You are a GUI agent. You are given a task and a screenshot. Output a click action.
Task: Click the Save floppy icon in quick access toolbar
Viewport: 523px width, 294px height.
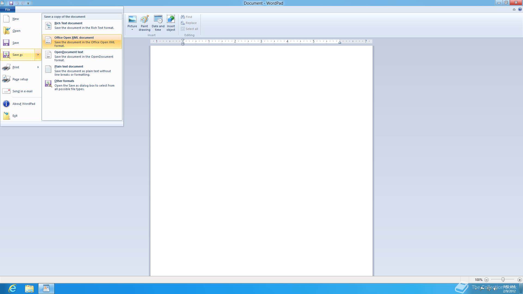coord(11,3)
